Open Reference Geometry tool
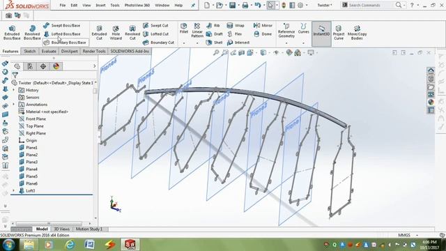 click(286, 30)
